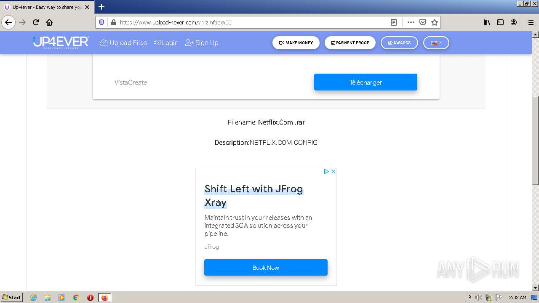Toggle reader view icon in address bar
This screenshot has height=303, width=539.
click(x=394, y=22)
